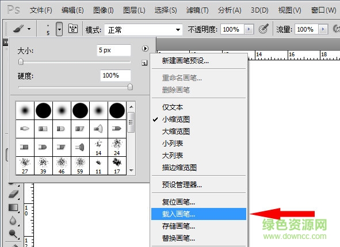Open the 3D(D) menu
340x247 pixels.
(x=259, y=10)
